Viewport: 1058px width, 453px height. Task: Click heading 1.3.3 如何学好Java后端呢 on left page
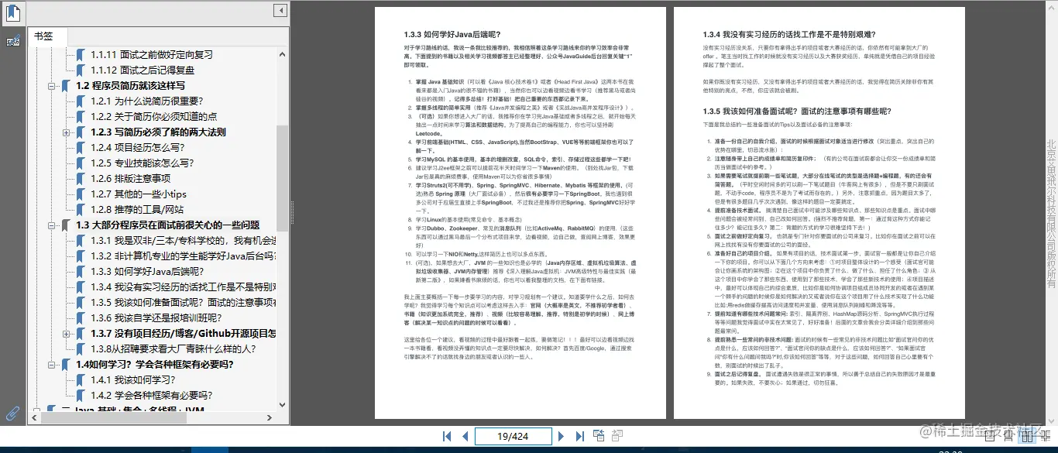[452, 35]
